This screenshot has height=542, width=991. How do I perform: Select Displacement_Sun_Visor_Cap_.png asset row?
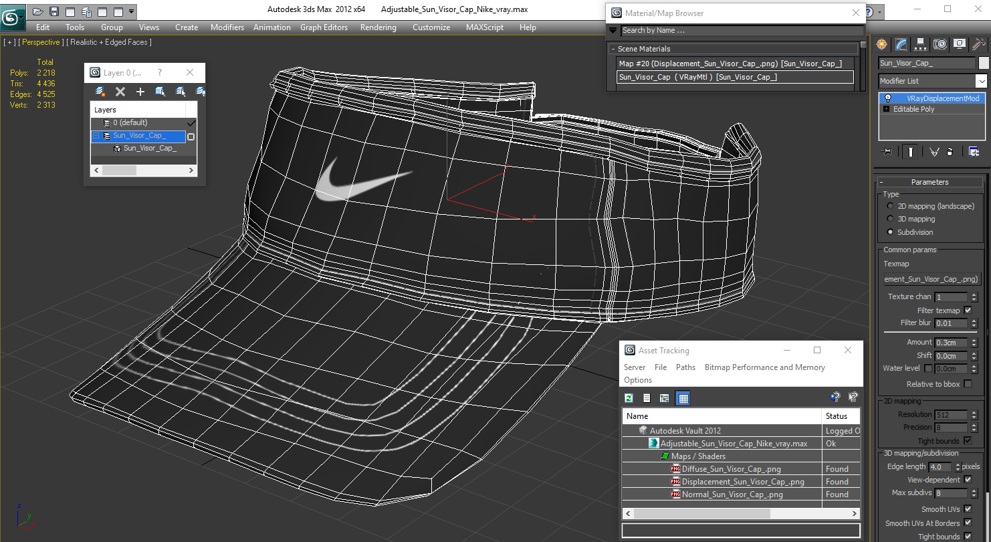point(741,482)
